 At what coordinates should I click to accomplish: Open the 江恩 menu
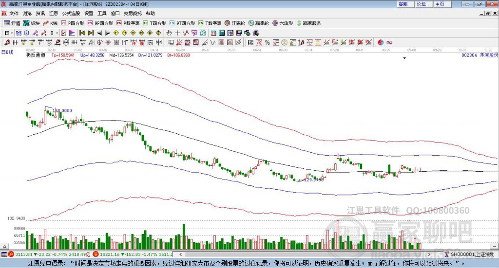[54, 13]
